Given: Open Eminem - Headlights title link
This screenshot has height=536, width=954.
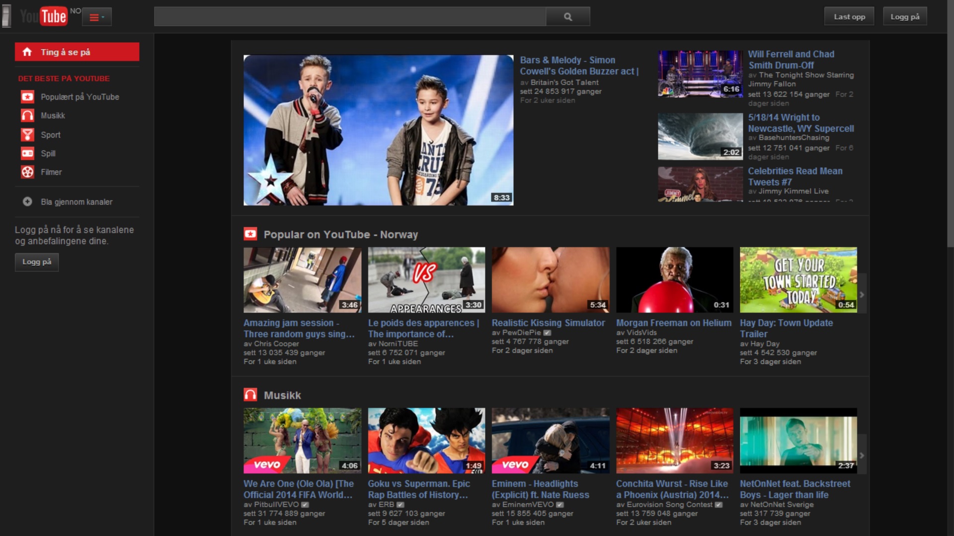Looking at the screenshot, I should click(x=541, y=489).
